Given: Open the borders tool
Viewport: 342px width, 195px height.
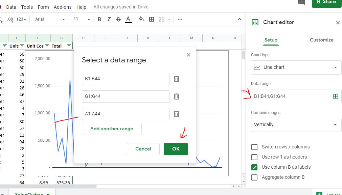Looking at the screenshot, I should coord(151,19).
